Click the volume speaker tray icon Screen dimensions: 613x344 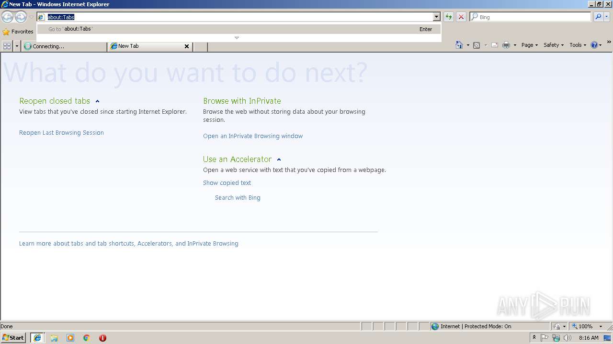pos(568,338)
